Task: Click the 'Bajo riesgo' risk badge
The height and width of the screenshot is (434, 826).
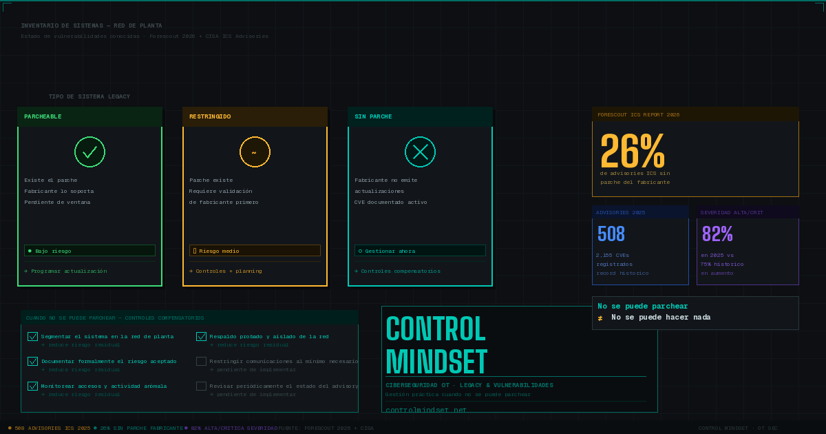Action: tap(89, 251)
